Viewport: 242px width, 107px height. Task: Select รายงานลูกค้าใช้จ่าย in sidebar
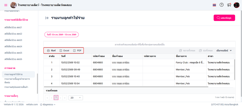pyautogui.click(x=18, y=74)
